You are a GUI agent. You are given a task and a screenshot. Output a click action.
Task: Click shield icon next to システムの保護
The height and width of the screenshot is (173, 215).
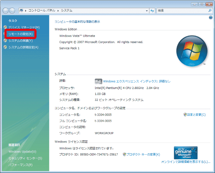(5, 41)
